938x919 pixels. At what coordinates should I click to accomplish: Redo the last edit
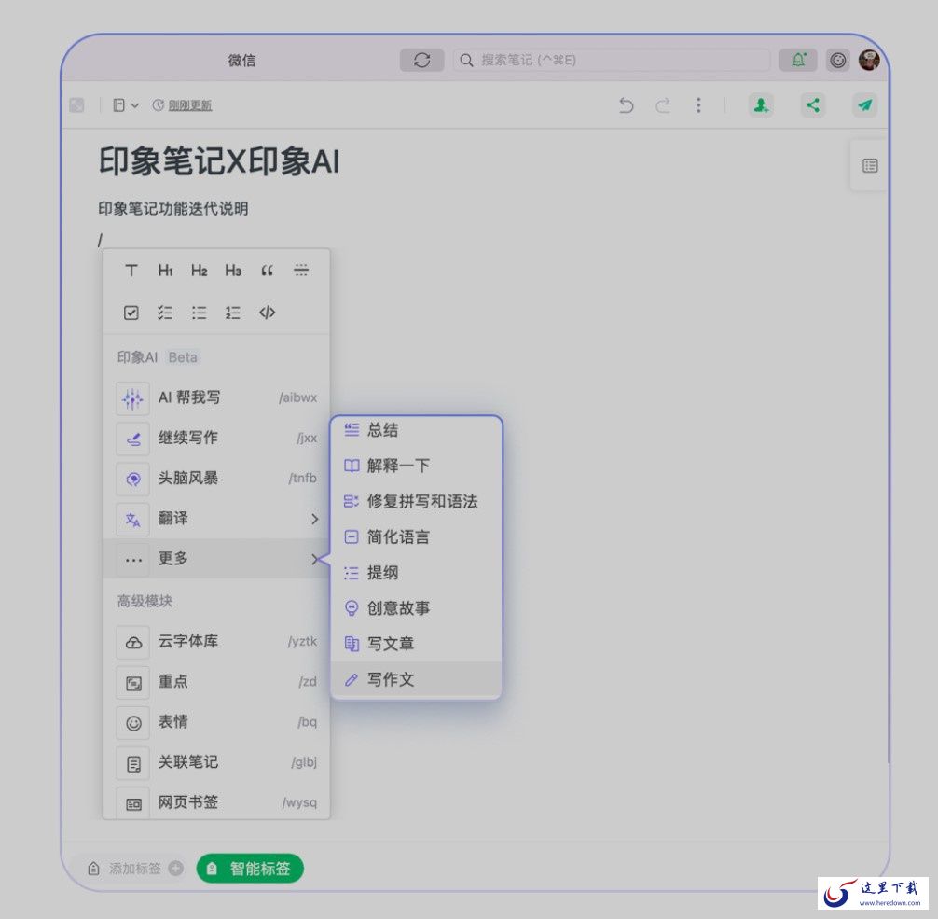662,105
